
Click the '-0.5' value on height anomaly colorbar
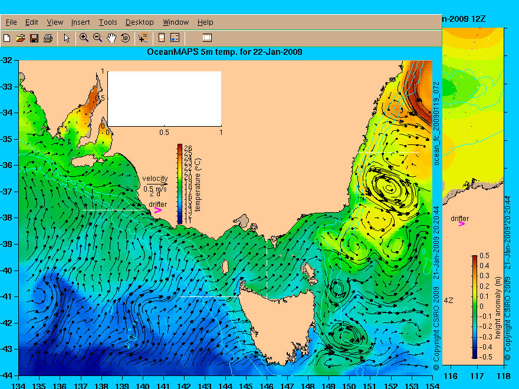(485, 357)
